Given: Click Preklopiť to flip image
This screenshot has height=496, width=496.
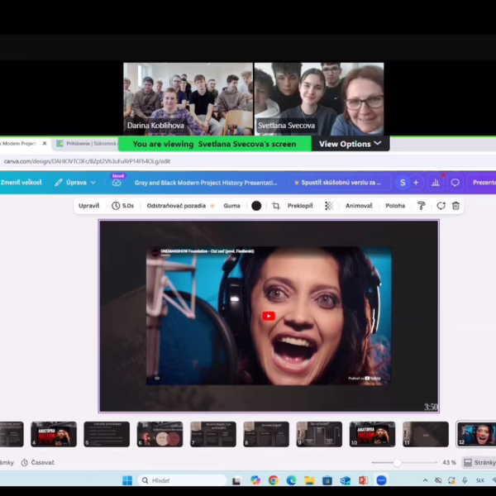Looking at the screenshot, I should coord(300,206).
